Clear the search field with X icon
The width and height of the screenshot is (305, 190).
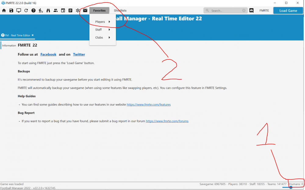click(x=244, y=10)
